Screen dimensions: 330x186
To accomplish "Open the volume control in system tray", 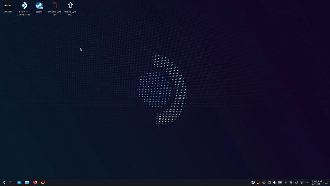I will [x=275, y=182].
